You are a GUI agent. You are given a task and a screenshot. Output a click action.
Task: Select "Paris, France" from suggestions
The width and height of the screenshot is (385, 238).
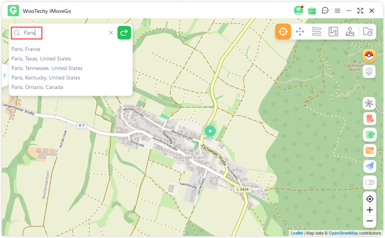(26, 49)
